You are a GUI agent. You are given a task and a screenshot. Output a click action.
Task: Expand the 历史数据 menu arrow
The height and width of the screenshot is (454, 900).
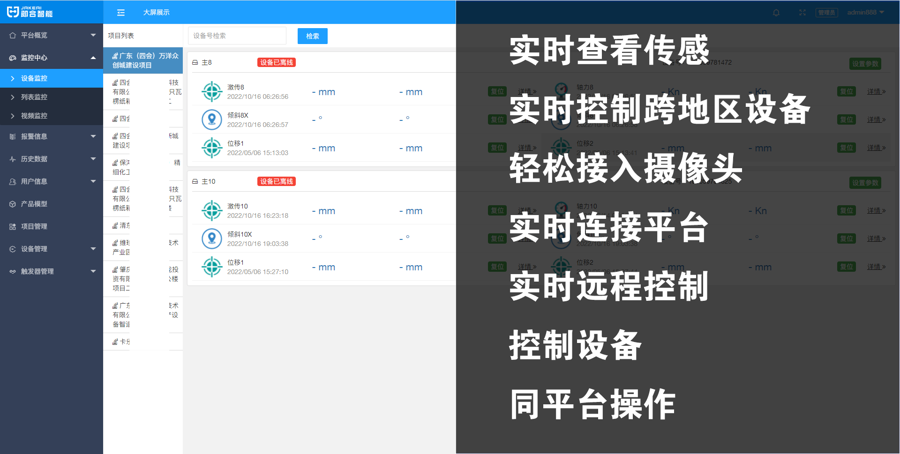(93, 159)
